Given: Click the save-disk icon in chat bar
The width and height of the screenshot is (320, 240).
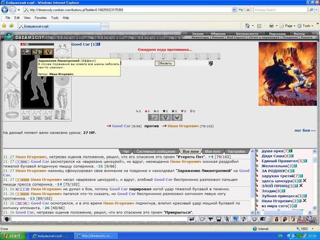Looking at the screenshot, I should tap(219, 219).
